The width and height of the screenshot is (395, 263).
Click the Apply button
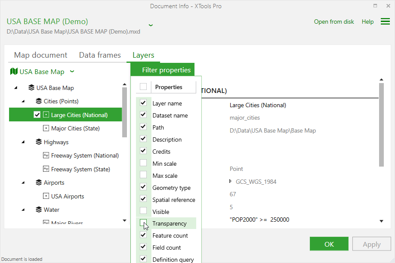(x=372, y=244)
